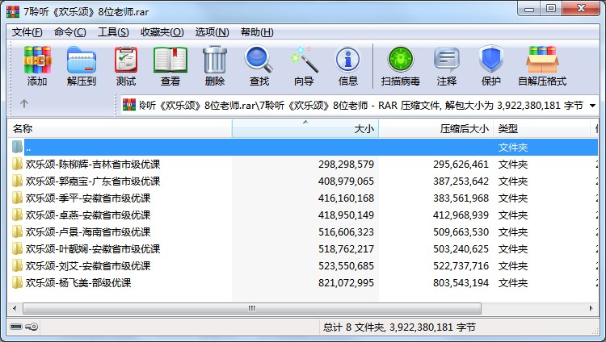606x342 pixels.
Task: Expand the address bar dropdown arrow
Action: 592,105
